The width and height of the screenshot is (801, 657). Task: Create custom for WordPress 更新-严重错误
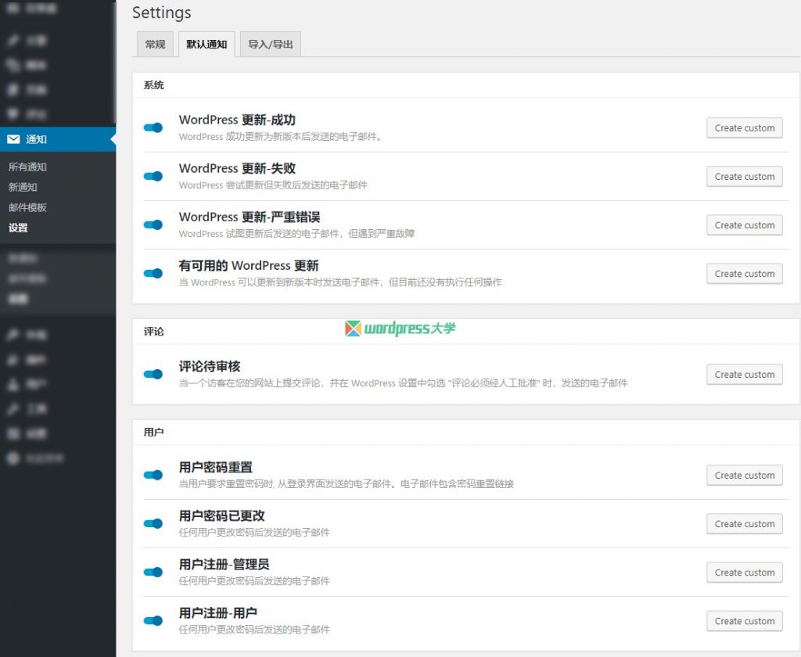coord(745,224)
